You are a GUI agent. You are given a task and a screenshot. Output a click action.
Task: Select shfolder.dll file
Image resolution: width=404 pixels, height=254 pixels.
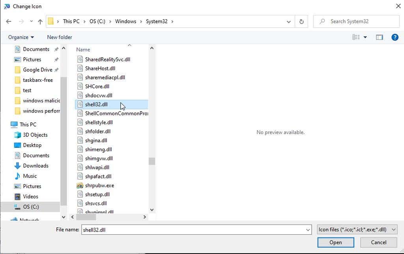tap(94, 132)
